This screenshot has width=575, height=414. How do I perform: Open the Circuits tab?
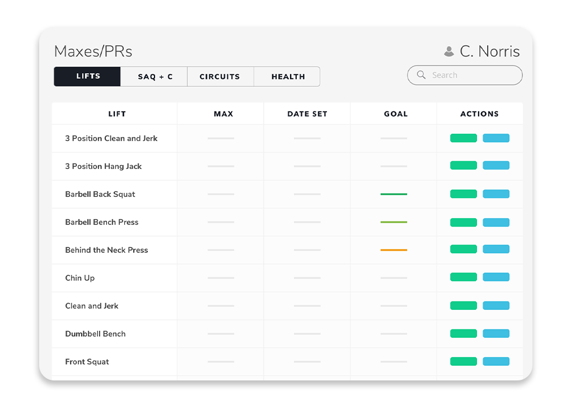pyautogui.click(x=219, y=77)
